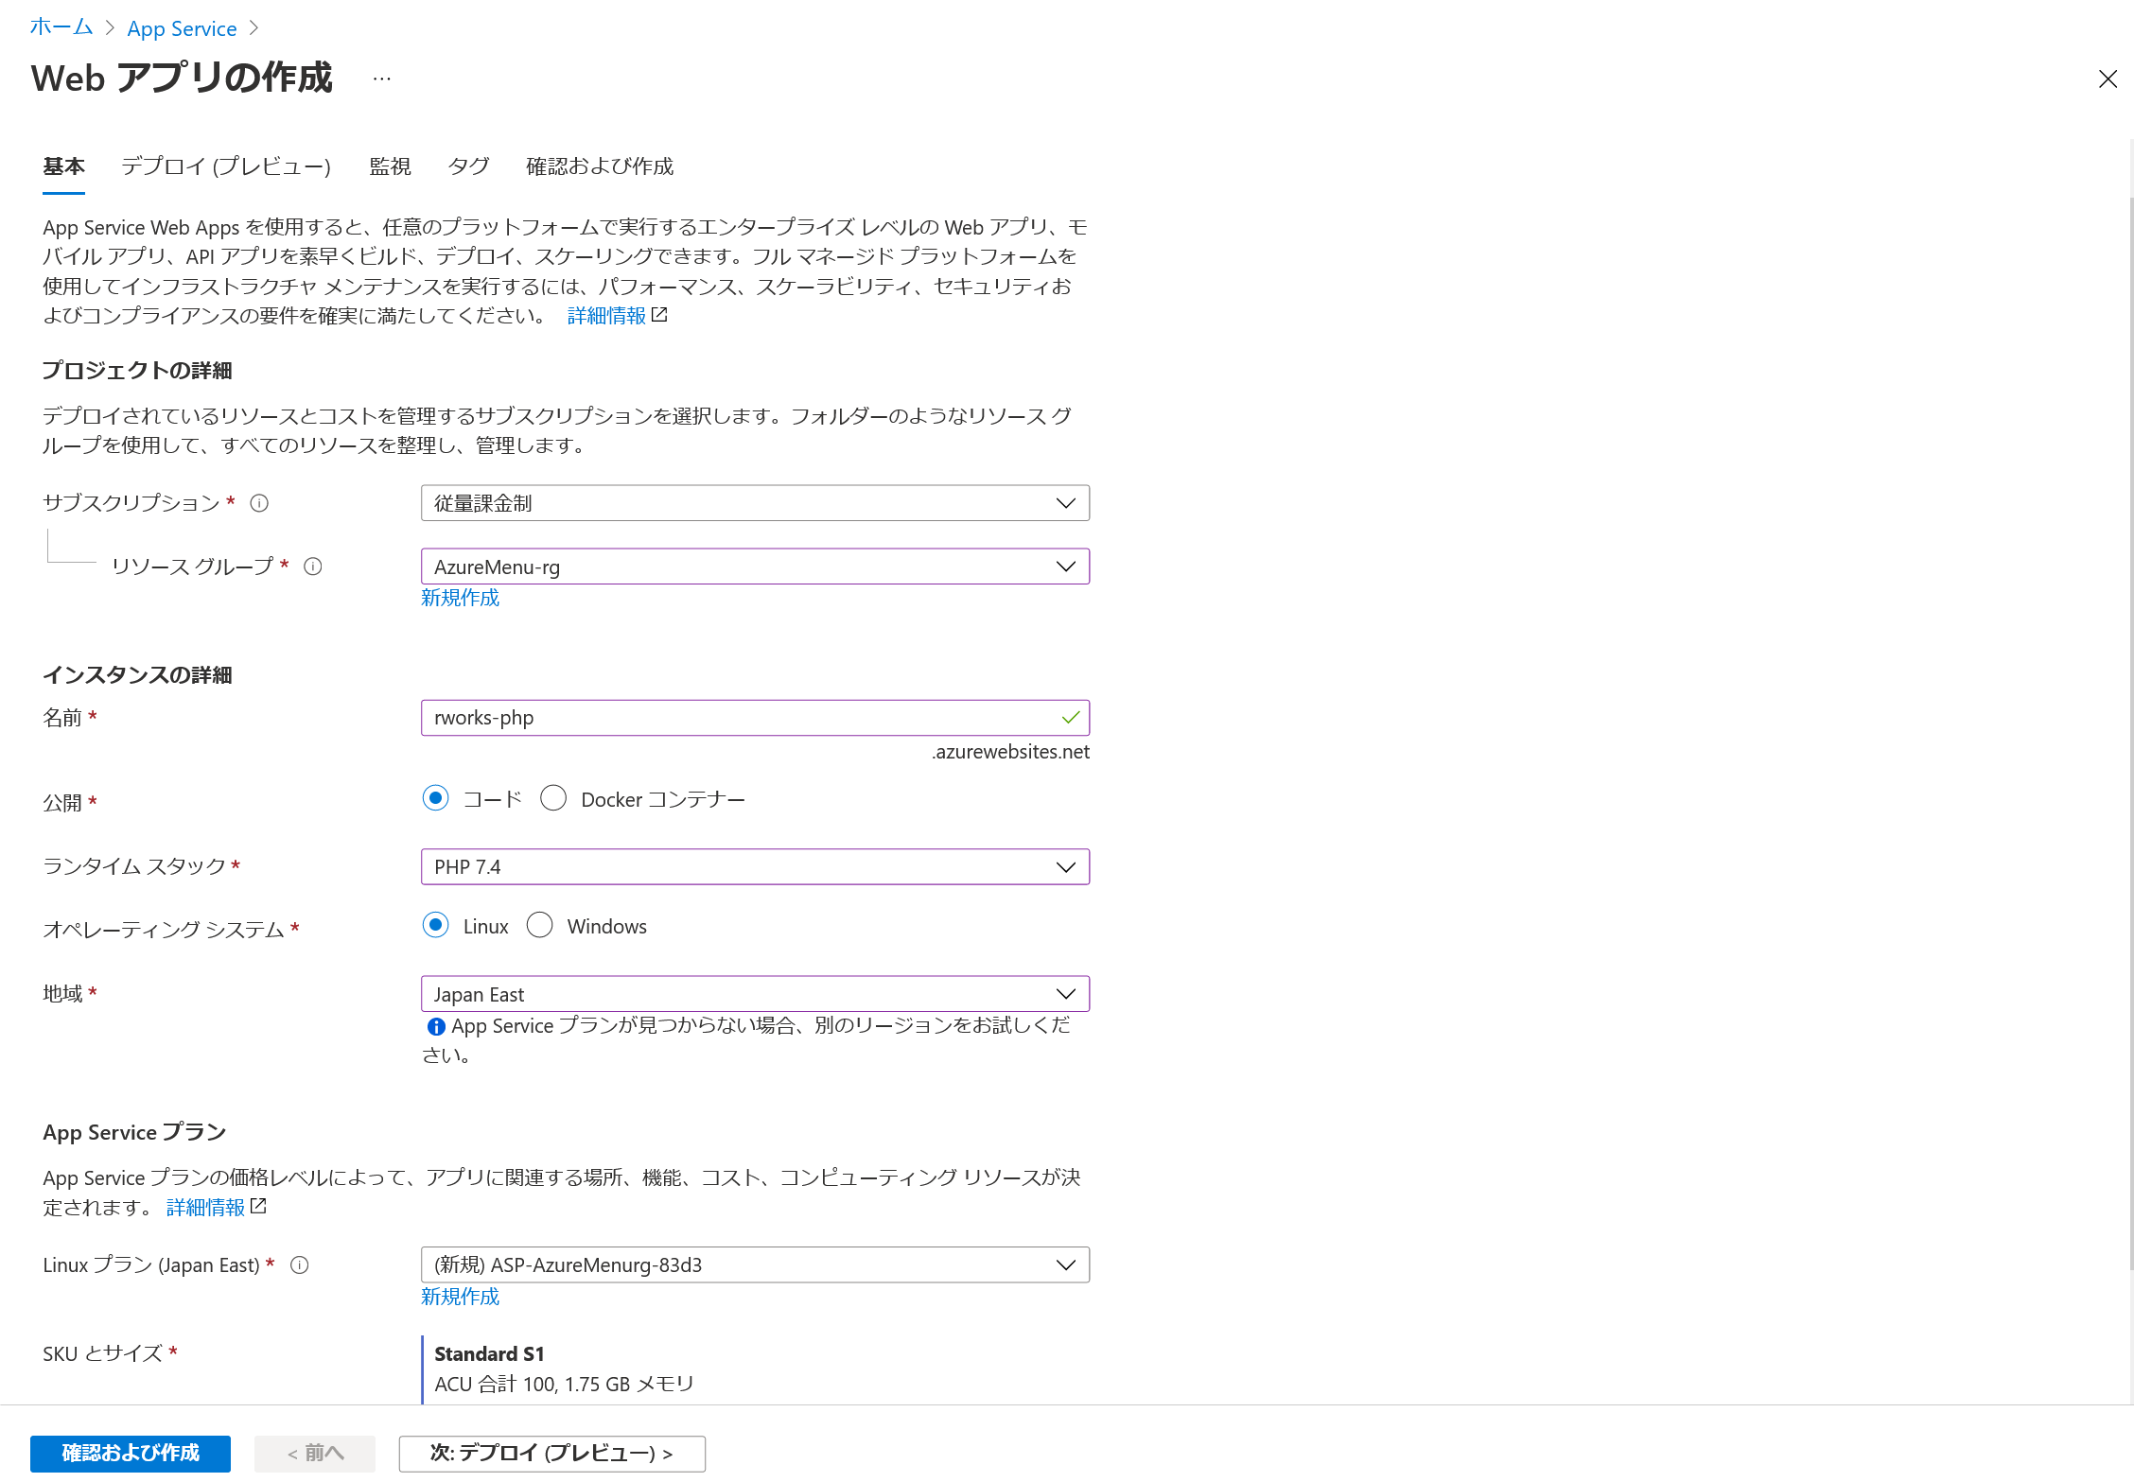This screenshot has width=2134, height=1482.
Task: Click the App Service プラン heading
Action: (134, 1133)
